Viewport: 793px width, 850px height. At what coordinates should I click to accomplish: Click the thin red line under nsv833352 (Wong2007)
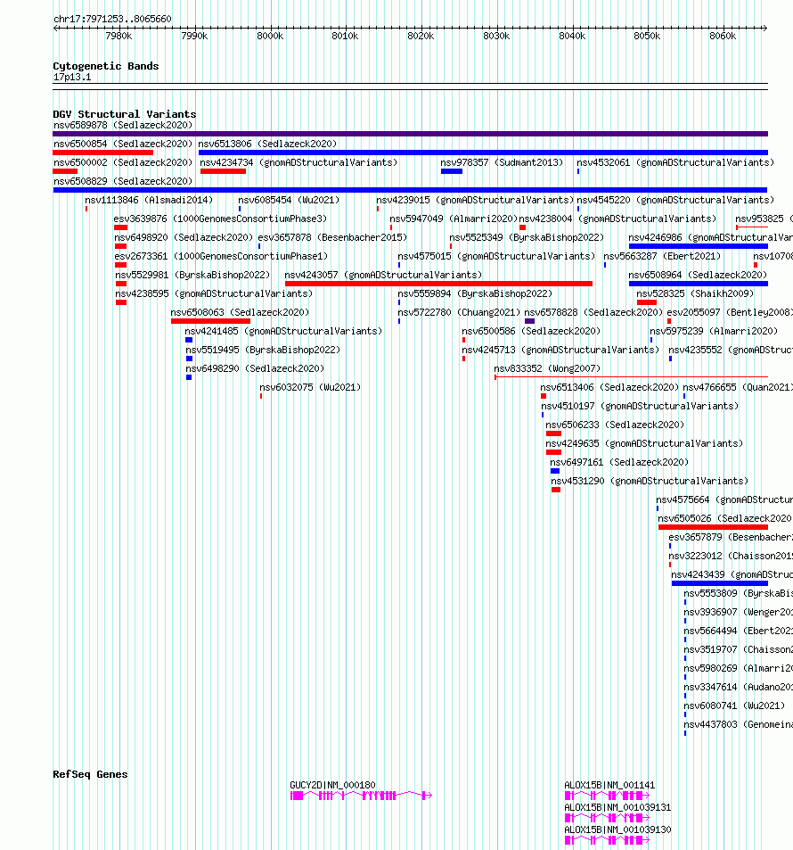[x=631, y=376]
